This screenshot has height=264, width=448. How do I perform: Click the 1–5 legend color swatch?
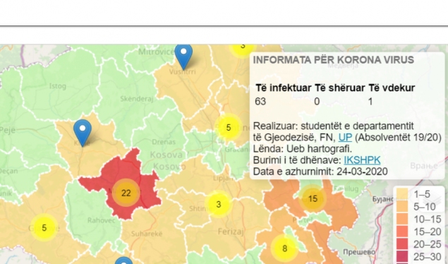(x=403, y=194)
